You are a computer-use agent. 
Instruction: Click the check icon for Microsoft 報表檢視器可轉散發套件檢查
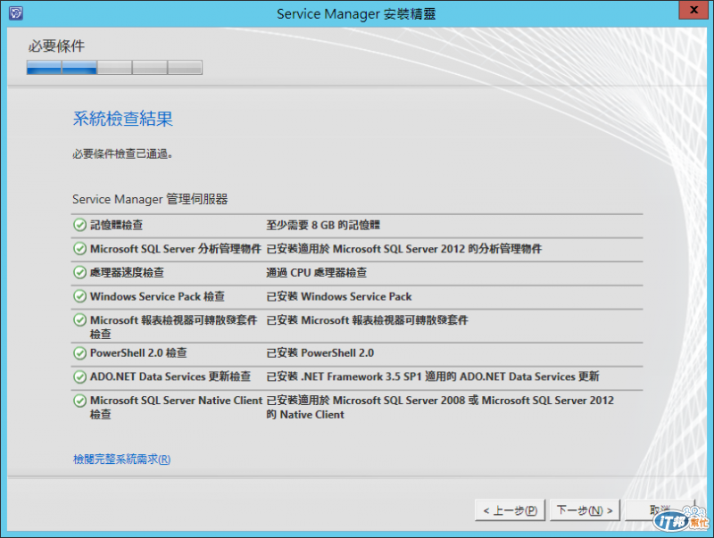[x=79, y=320]
